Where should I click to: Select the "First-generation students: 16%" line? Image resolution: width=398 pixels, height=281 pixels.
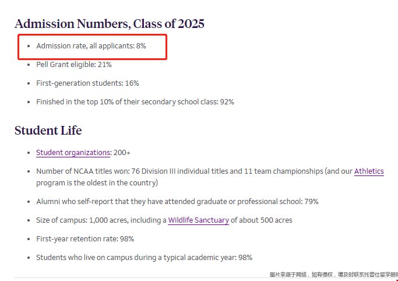[87, 83]
